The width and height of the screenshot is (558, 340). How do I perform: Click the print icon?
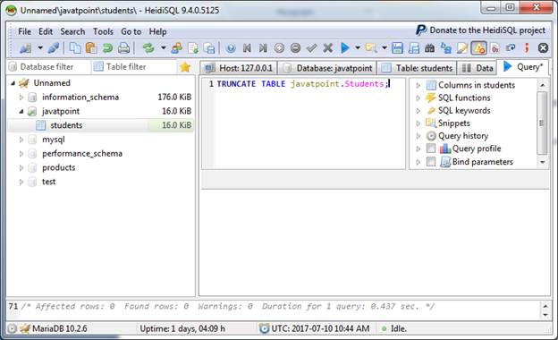(123, 47)
